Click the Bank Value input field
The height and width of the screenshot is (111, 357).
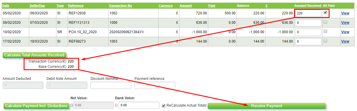tap(139, 105)
